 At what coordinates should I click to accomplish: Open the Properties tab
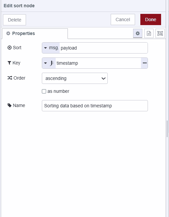(35, 33)
